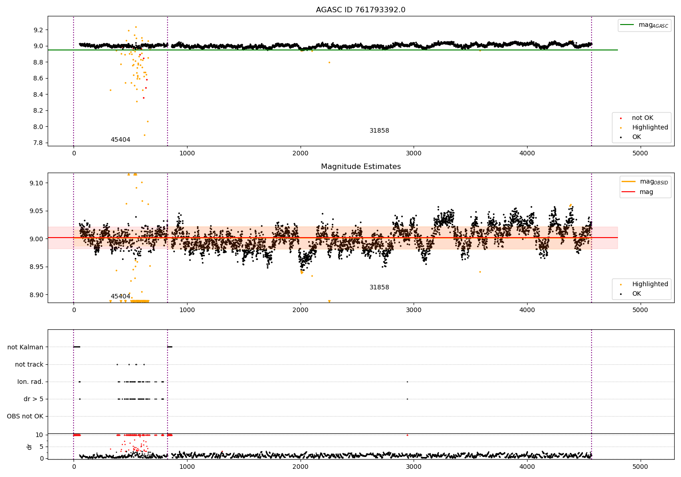The height and width of the screenshot is (477, 681).
Task: Click the red "mag" legend entry
Action: click(638, 192)
